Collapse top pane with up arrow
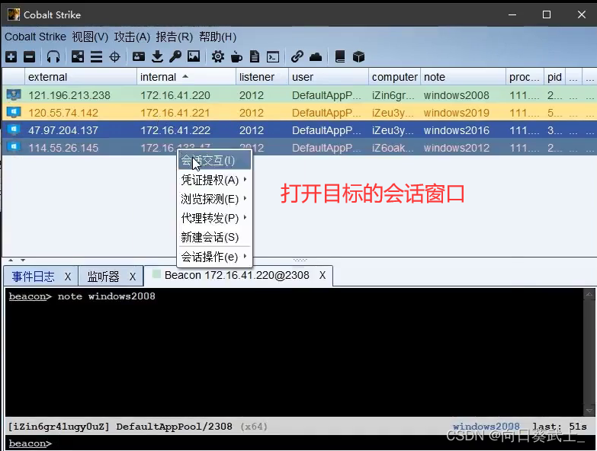Viewport: 597px width, 451px height. (x=11, y=260)
